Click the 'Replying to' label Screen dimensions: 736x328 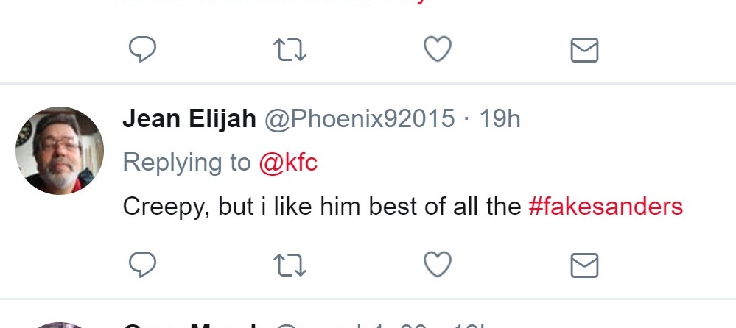pyautogui.click(x=187, y=163)
